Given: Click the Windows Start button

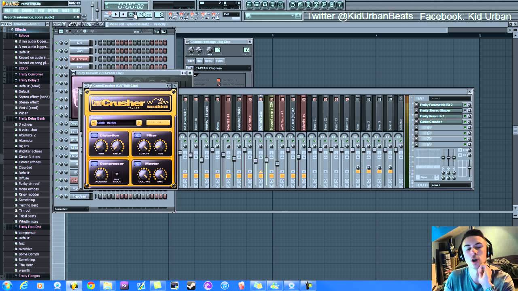Looking at the screenshot, I should pos(7,286).
